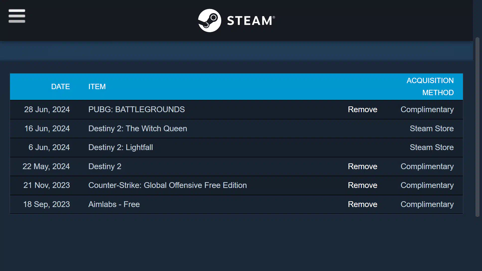The width and height of the screenshot is (482, 271).
Task: Remove PUBG: BATTLEGROUNDS license
Action: point(363,110)
